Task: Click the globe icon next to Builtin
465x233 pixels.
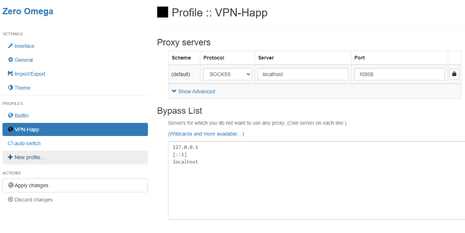Action: [11, 116]
